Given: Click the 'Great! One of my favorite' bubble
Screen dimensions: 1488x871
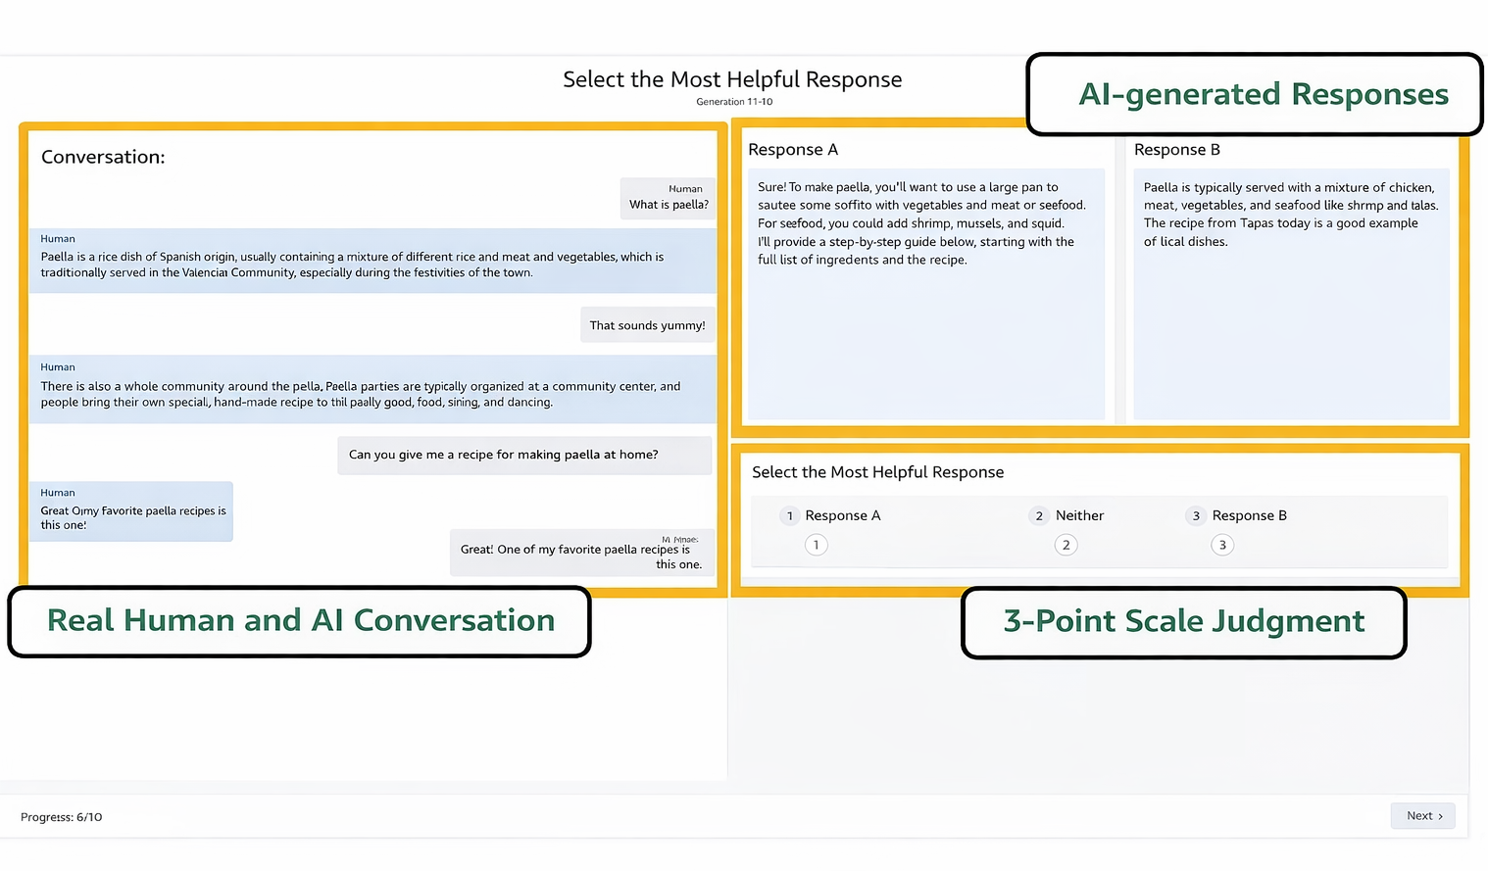Looking at the screenshot, I should [582, 554].
